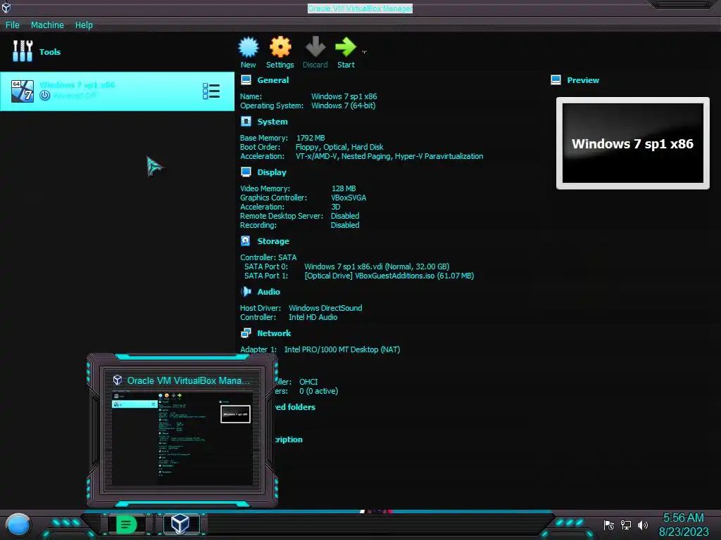This screenshot has width=721, height=540.
Task: Click the Intel HD Audio controller value
Action: pos(313,317)
